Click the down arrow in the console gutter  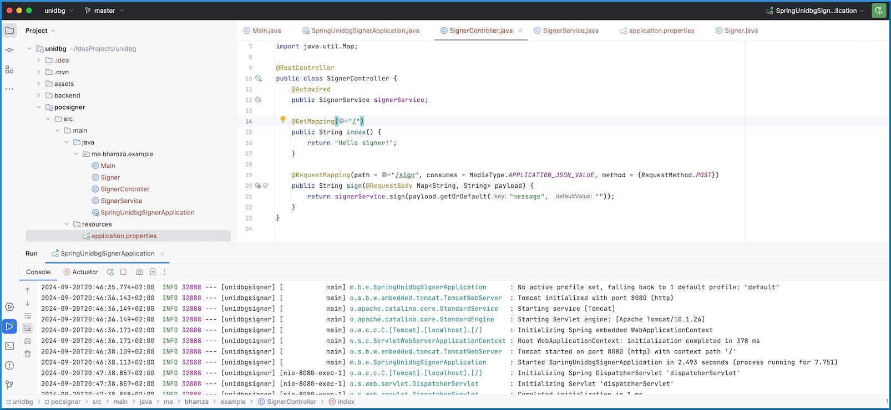(x=27, y=303)
